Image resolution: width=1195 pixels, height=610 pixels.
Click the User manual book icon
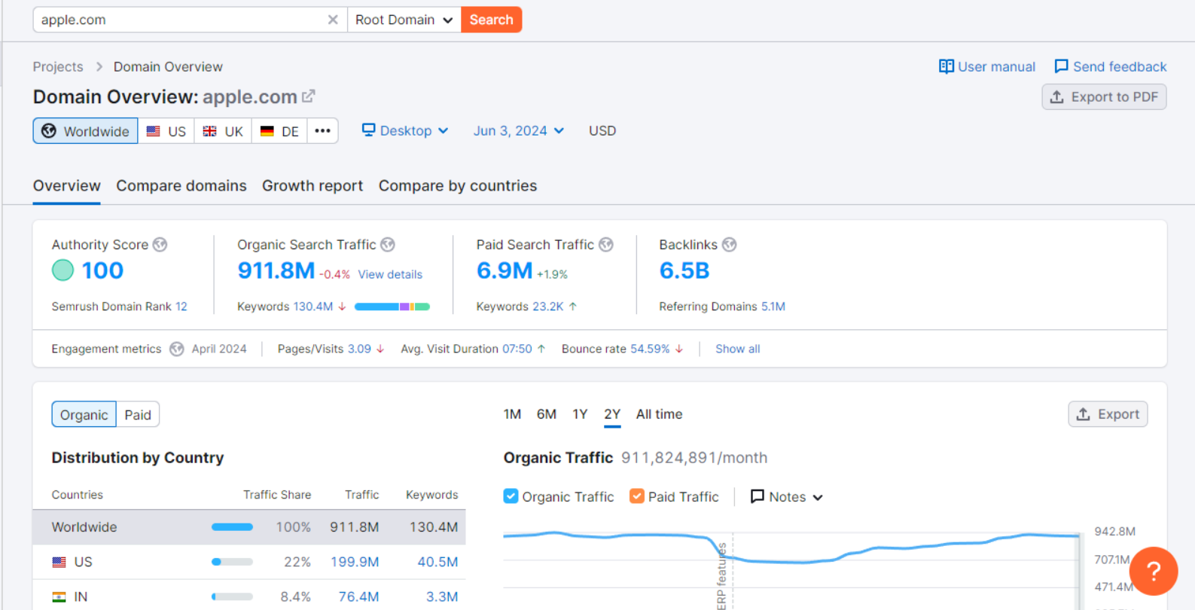[x=946, y=66]
